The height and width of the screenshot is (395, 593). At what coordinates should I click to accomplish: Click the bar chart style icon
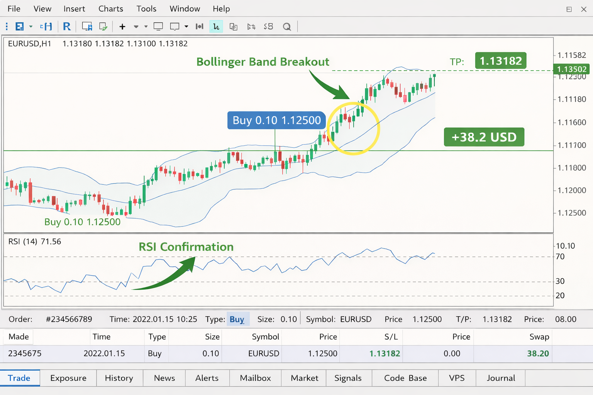[199, 27]
